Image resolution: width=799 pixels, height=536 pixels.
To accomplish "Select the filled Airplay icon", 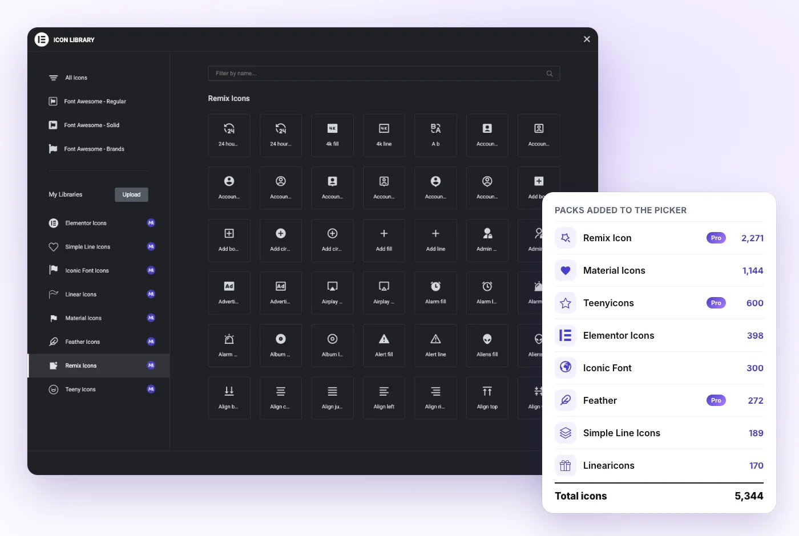I will 332,293.
